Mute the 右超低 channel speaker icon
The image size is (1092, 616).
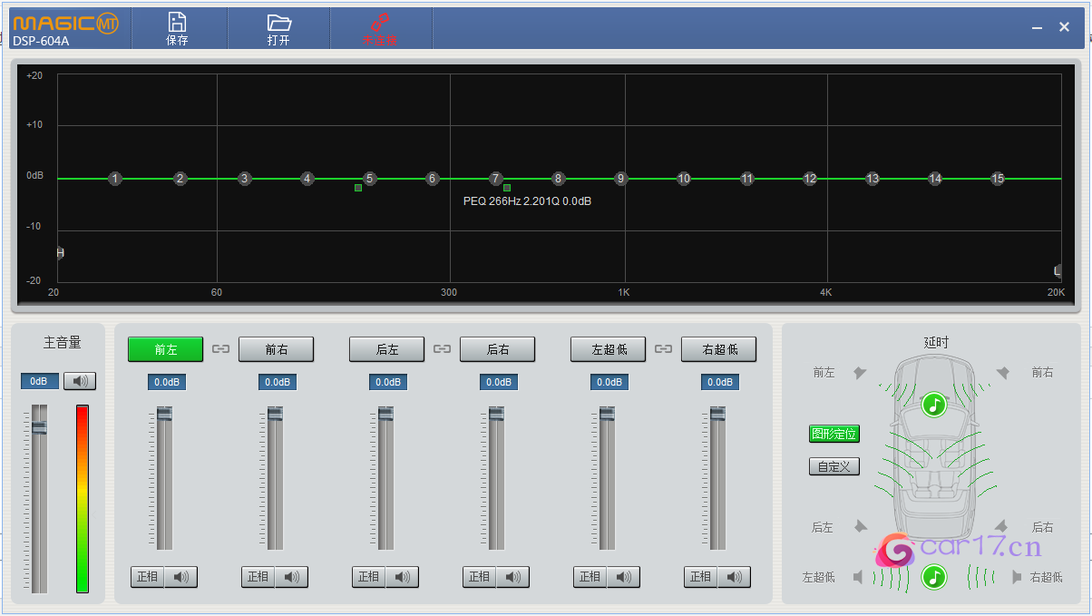click(735, 576)
